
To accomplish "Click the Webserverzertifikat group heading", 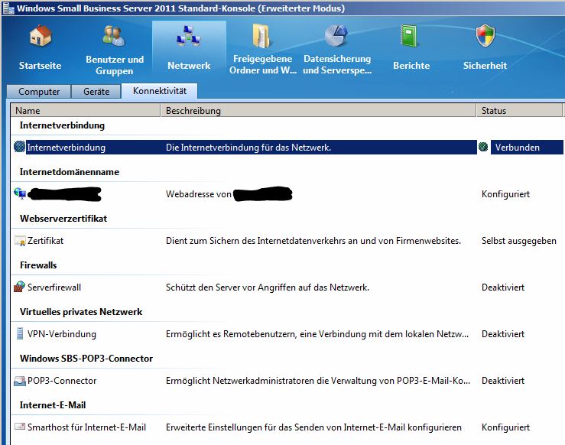I will tap(63, 219).
